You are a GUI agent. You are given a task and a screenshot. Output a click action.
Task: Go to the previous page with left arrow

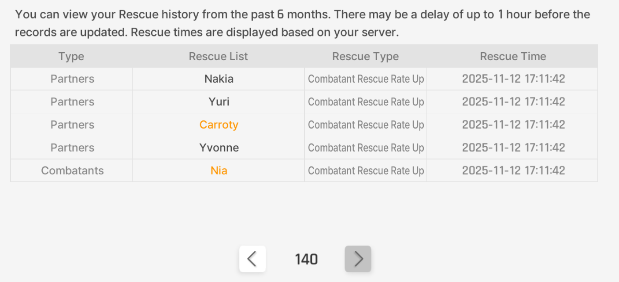point(252,259)
